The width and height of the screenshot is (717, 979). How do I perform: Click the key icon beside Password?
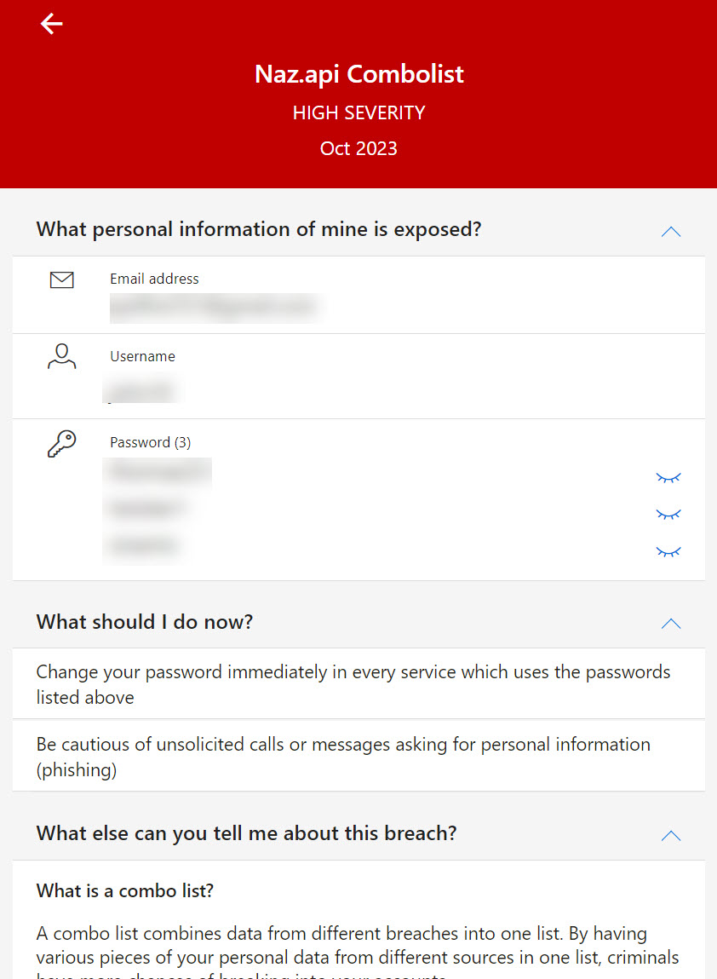coord(61,444)
